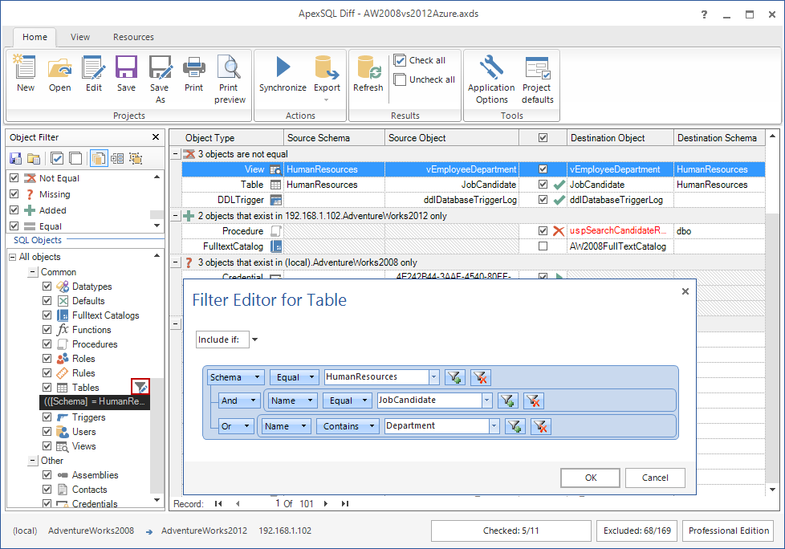Toggle the Not Equal filter checkbox

14,178
